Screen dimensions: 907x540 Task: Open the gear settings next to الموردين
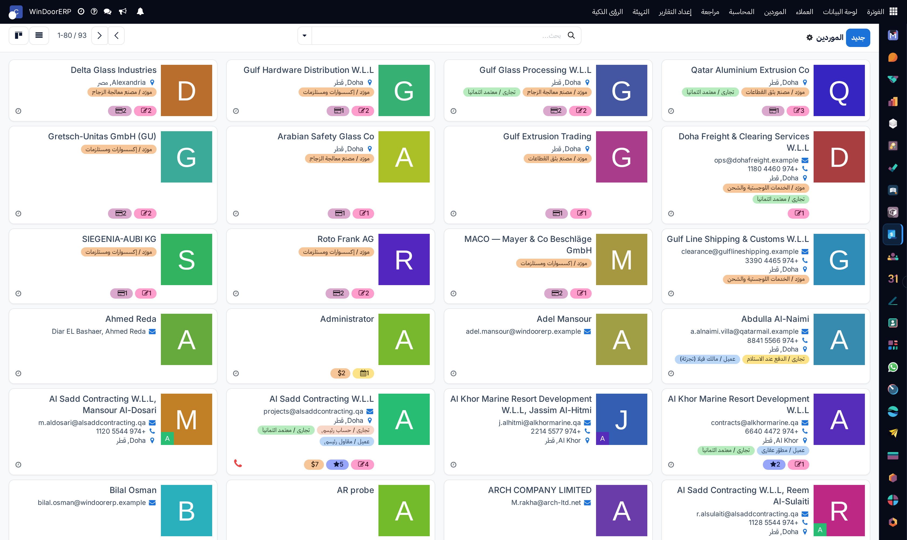[810, 38]
